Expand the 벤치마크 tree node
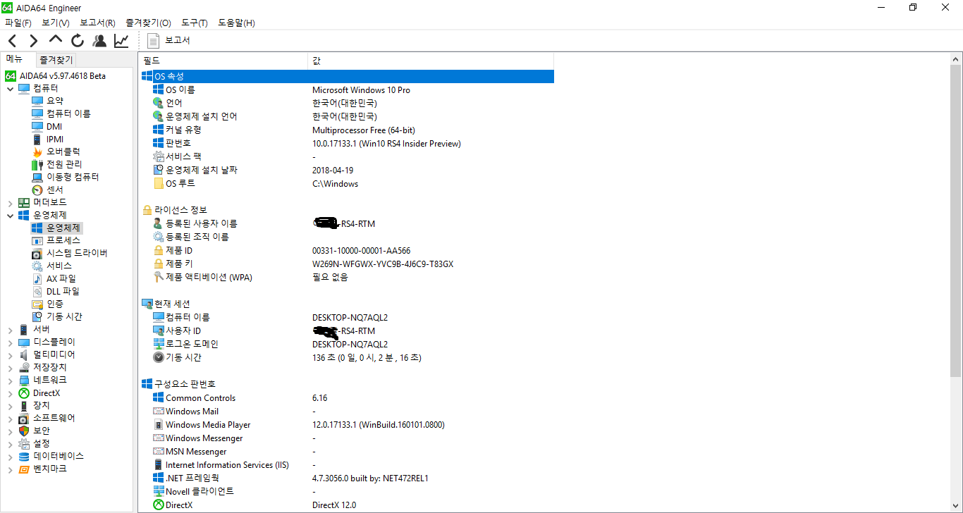 [x=10, y=469]
